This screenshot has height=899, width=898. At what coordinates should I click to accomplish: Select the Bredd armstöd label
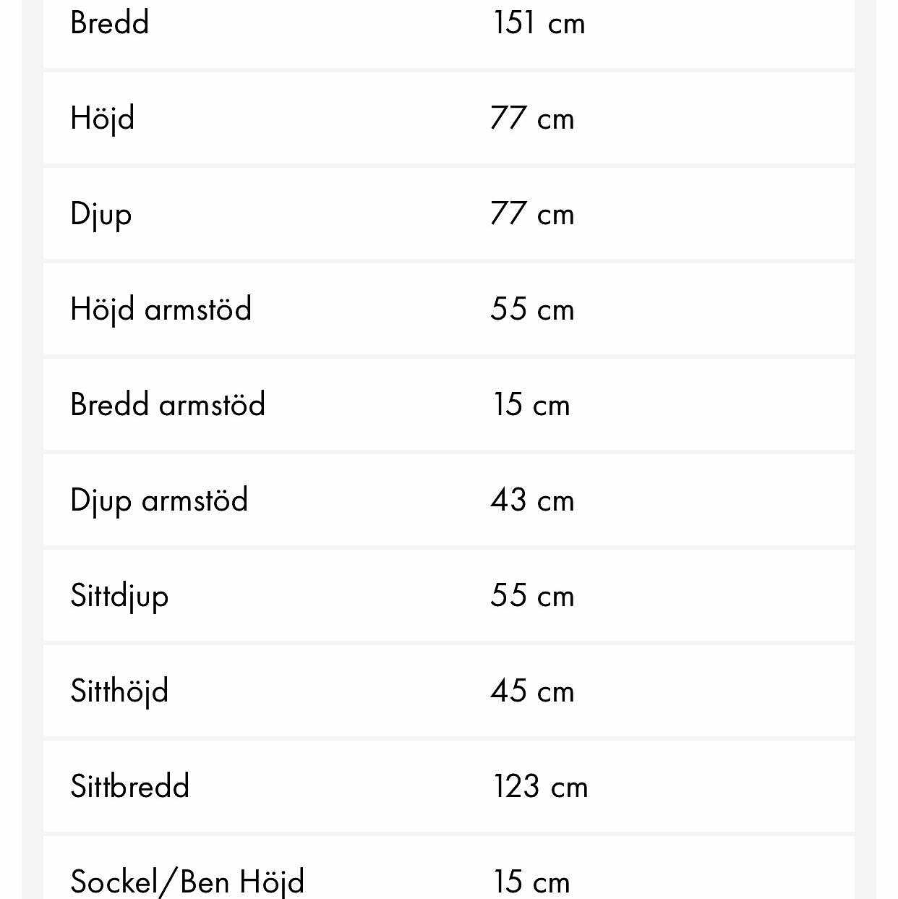(x=168, y=404)
